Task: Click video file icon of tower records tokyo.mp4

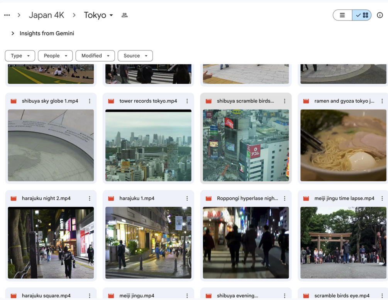Action: 111,101
